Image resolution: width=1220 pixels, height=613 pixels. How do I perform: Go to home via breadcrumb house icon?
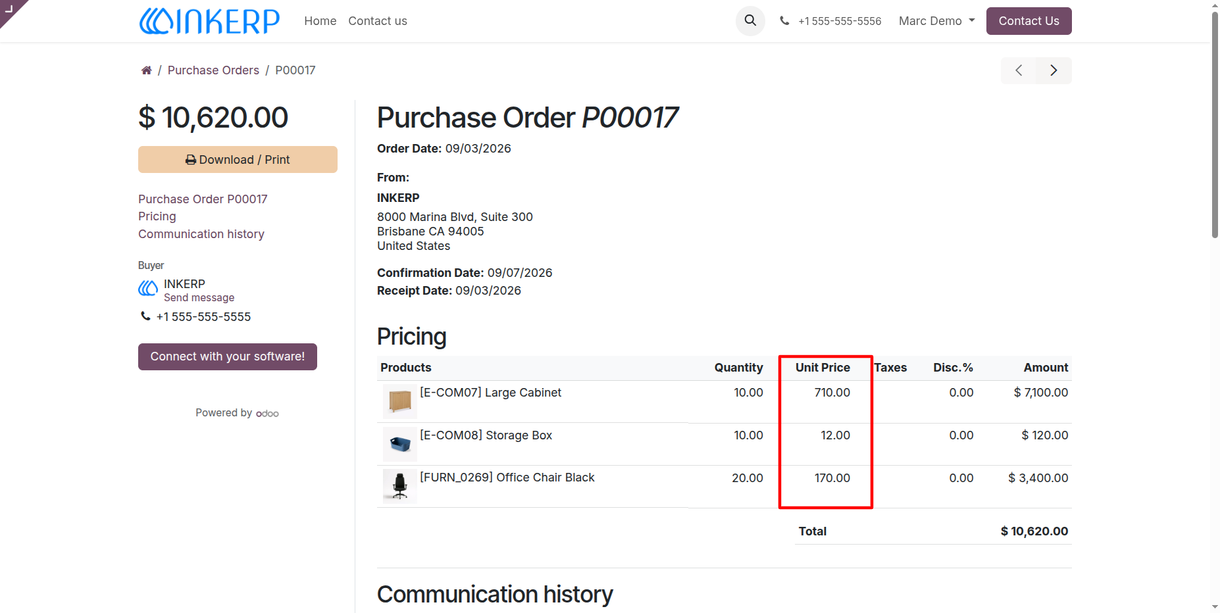pyautogui.click(x=146, y=70)
